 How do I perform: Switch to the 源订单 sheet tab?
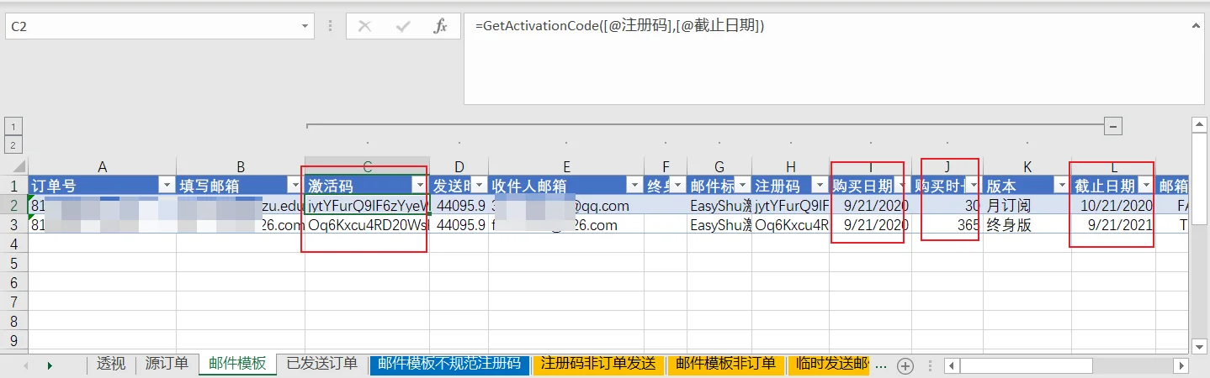point(167,364)
